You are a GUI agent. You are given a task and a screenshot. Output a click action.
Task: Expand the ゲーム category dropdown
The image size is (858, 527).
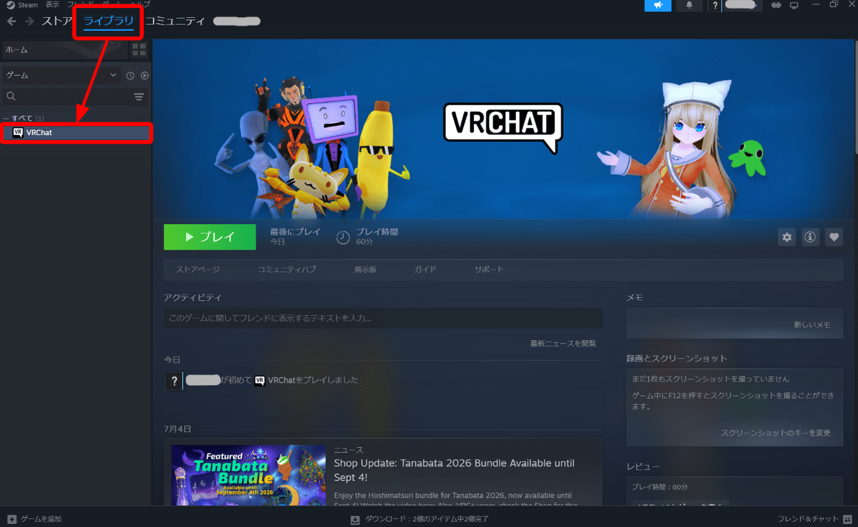[x=61, y=75]
